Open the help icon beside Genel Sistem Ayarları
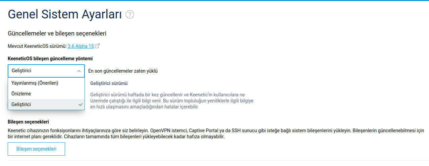The width and height of the screenshot is (429, 166). (130, 14)
